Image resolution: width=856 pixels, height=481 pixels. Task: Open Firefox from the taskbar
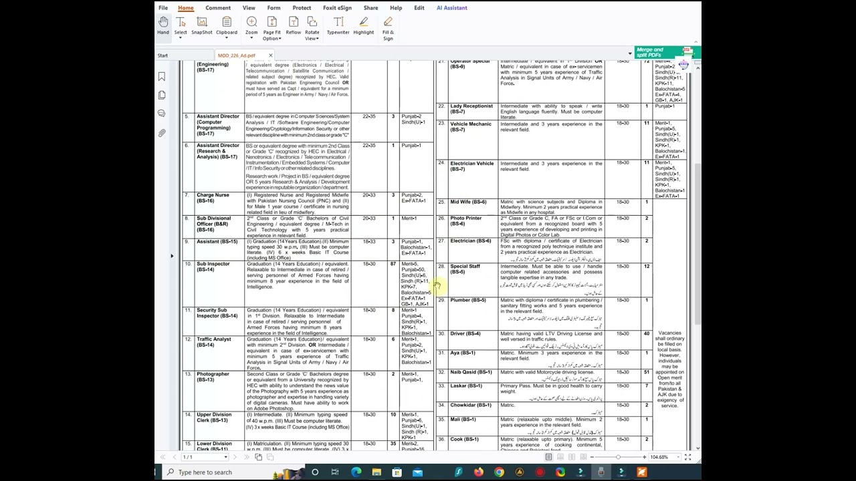point(479,472)
